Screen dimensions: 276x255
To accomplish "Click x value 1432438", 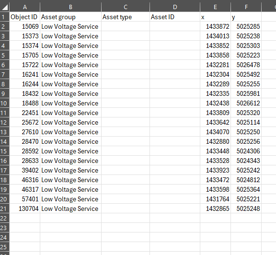I will pyautogui.click(x=215, y=103).
